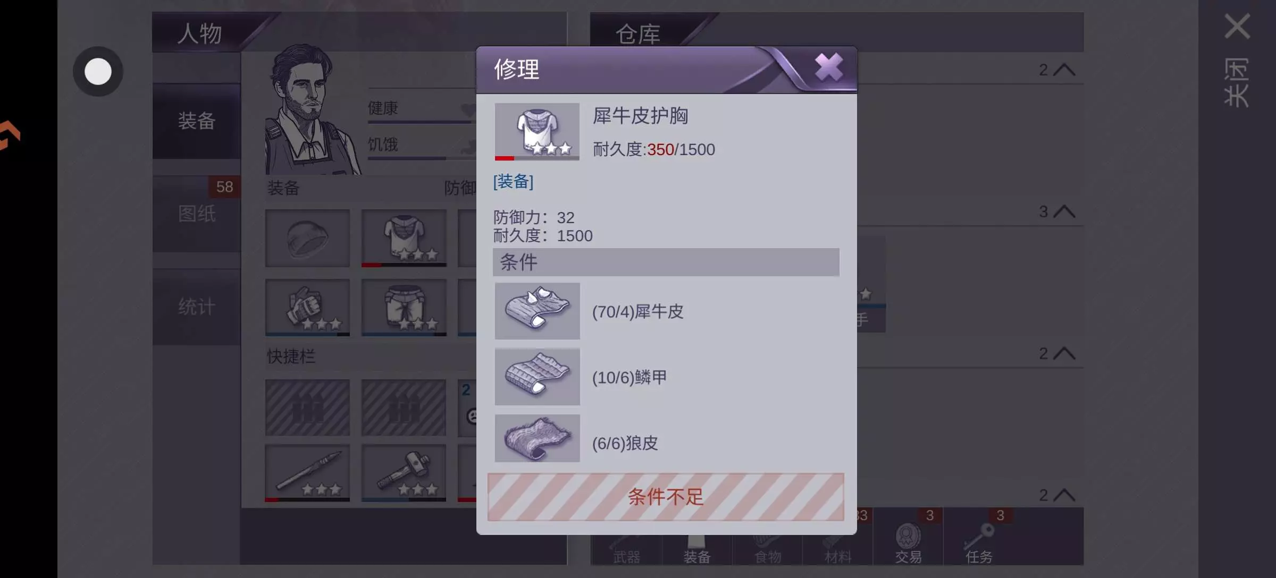The width and height of the screenshot is (1276, 578).
Task: Select the scale armor material icon
Action: [537, 377]
